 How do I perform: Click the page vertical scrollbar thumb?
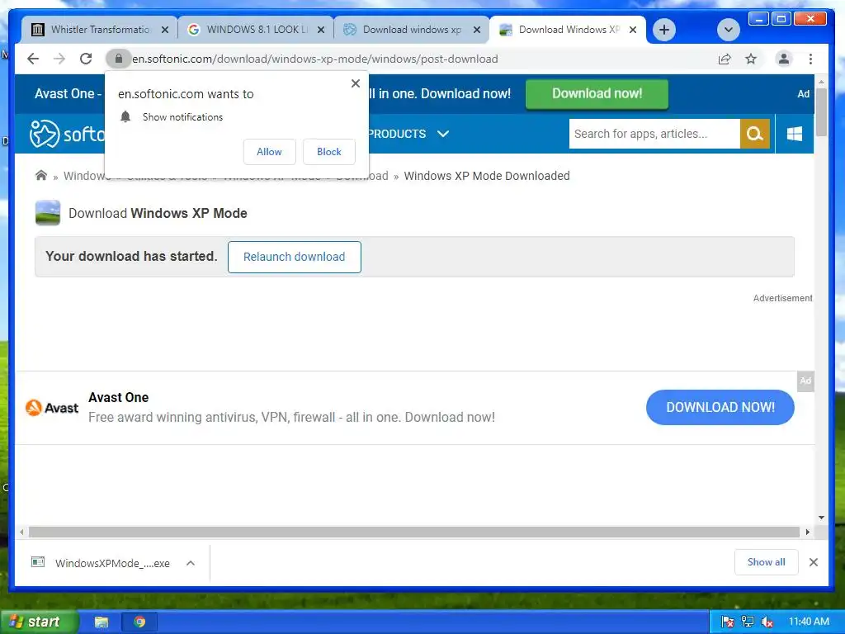821,112
